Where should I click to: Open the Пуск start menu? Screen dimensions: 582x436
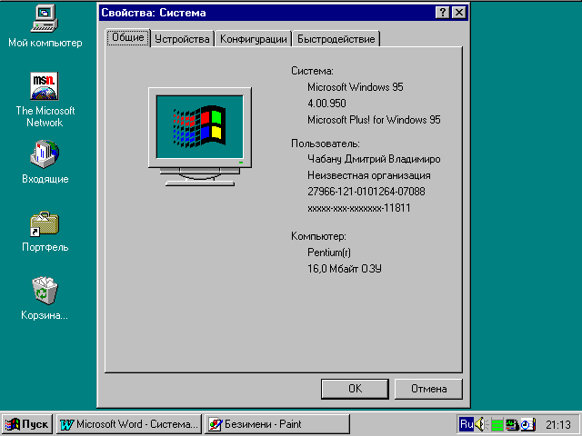tap(27, 424)
